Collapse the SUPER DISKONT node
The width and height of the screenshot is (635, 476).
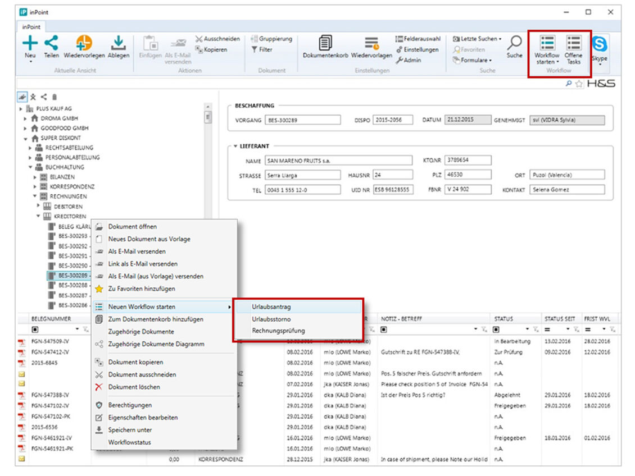tap(25, 138)
